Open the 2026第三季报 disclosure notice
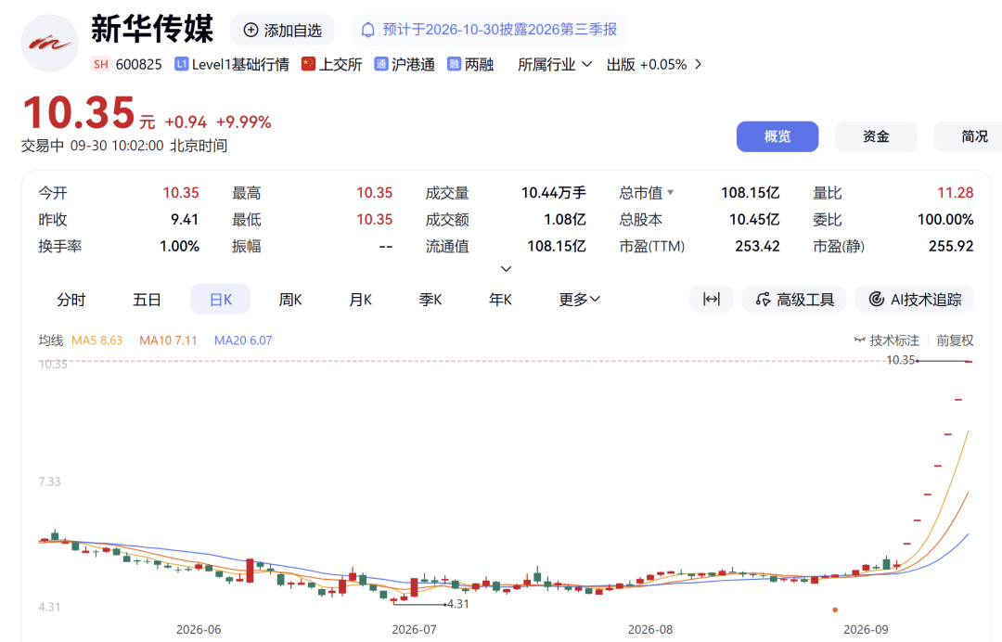The height and width of the screenshot is (642, 1002). click(489, 30)
